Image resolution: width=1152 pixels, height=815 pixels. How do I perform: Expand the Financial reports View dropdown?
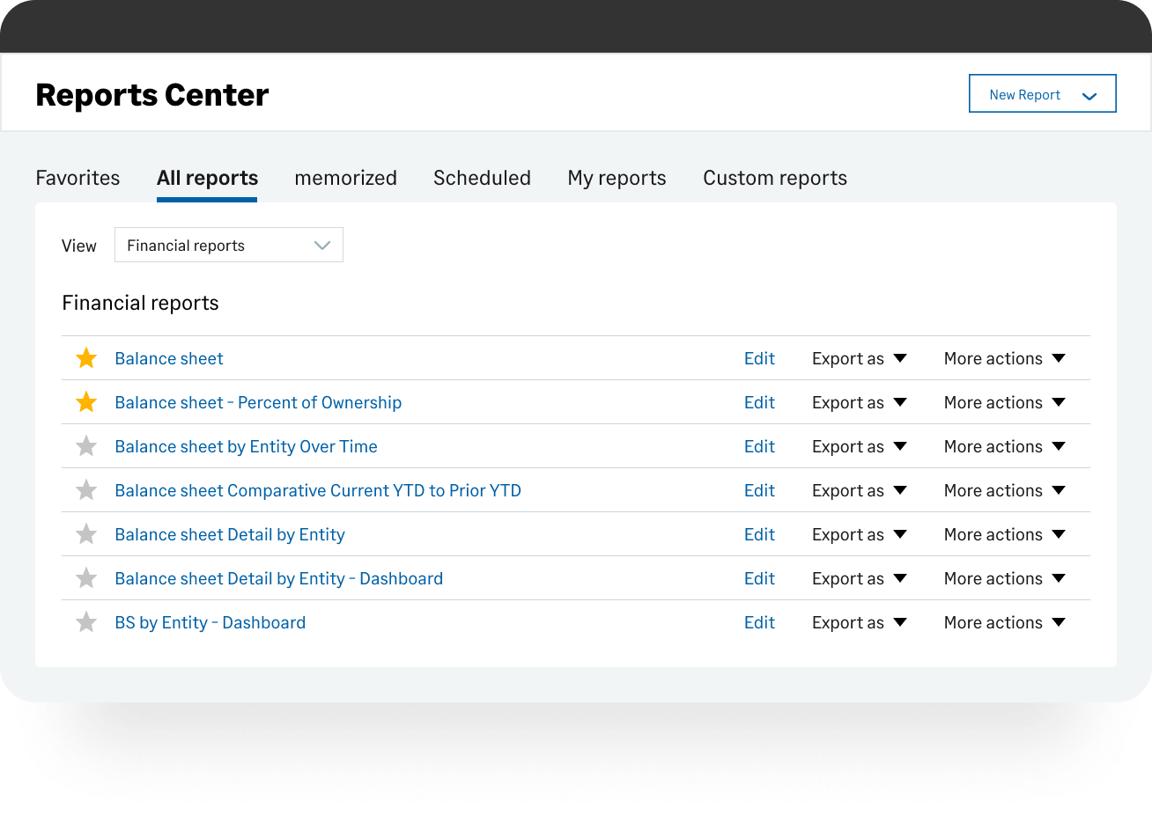228,246
